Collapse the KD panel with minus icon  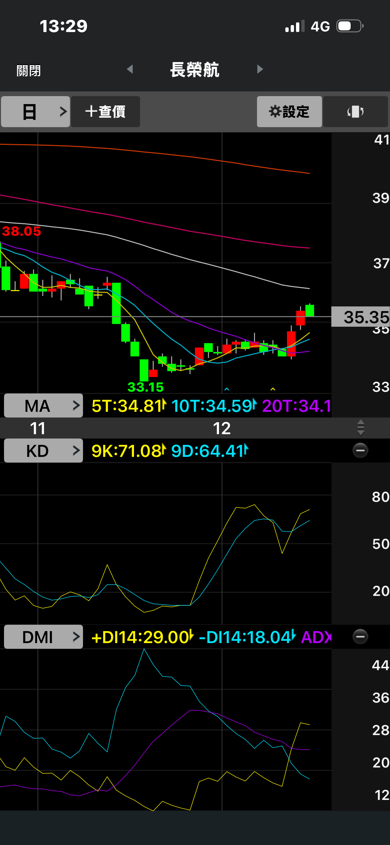[x=360, y=451]
